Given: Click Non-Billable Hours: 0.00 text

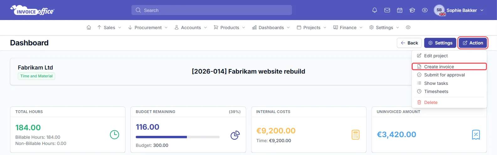Looking at the screenshot, I should [41, 143].
